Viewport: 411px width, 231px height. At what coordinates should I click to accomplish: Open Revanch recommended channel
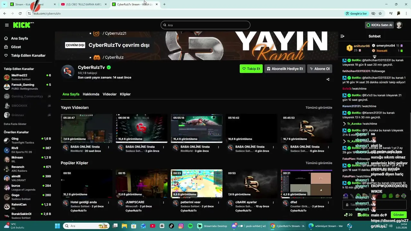point(27,169)
